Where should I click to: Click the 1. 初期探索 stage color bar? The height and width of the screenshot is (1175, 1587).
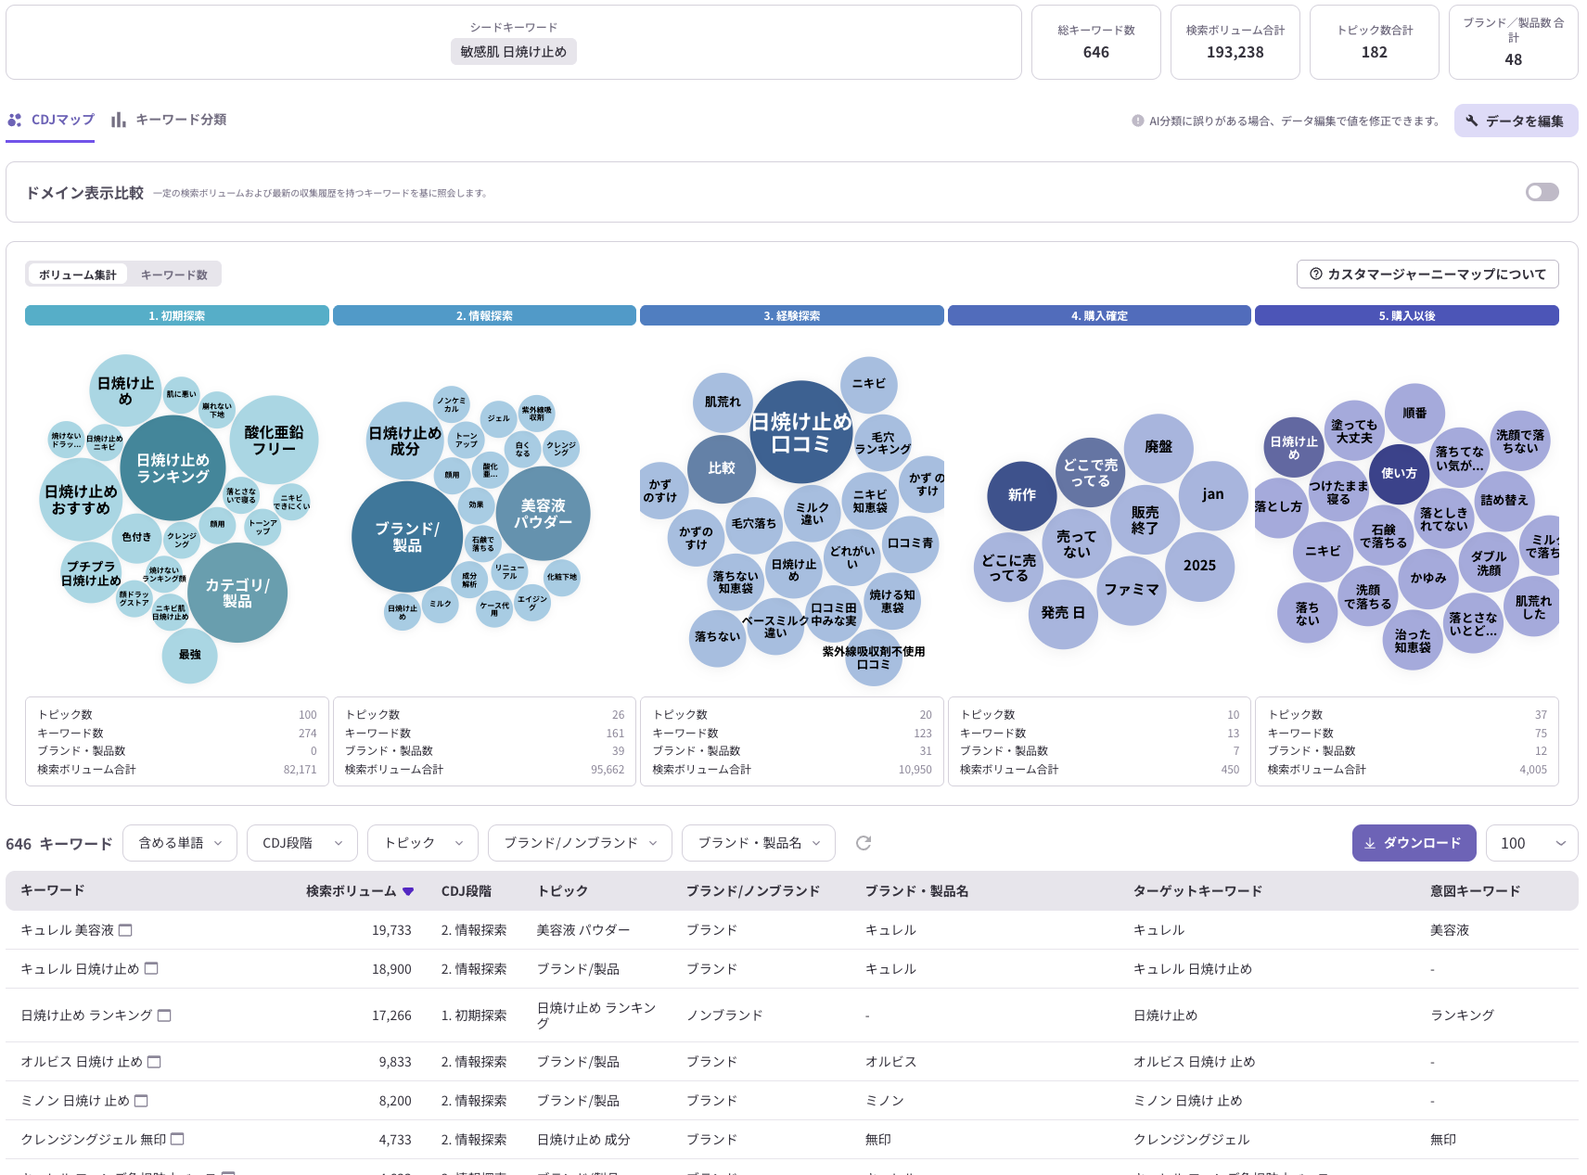coord(176,316)
